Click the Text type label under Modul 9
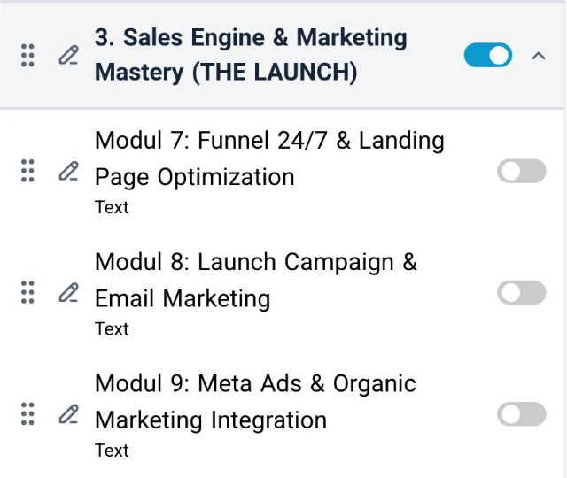 [112, 450]
